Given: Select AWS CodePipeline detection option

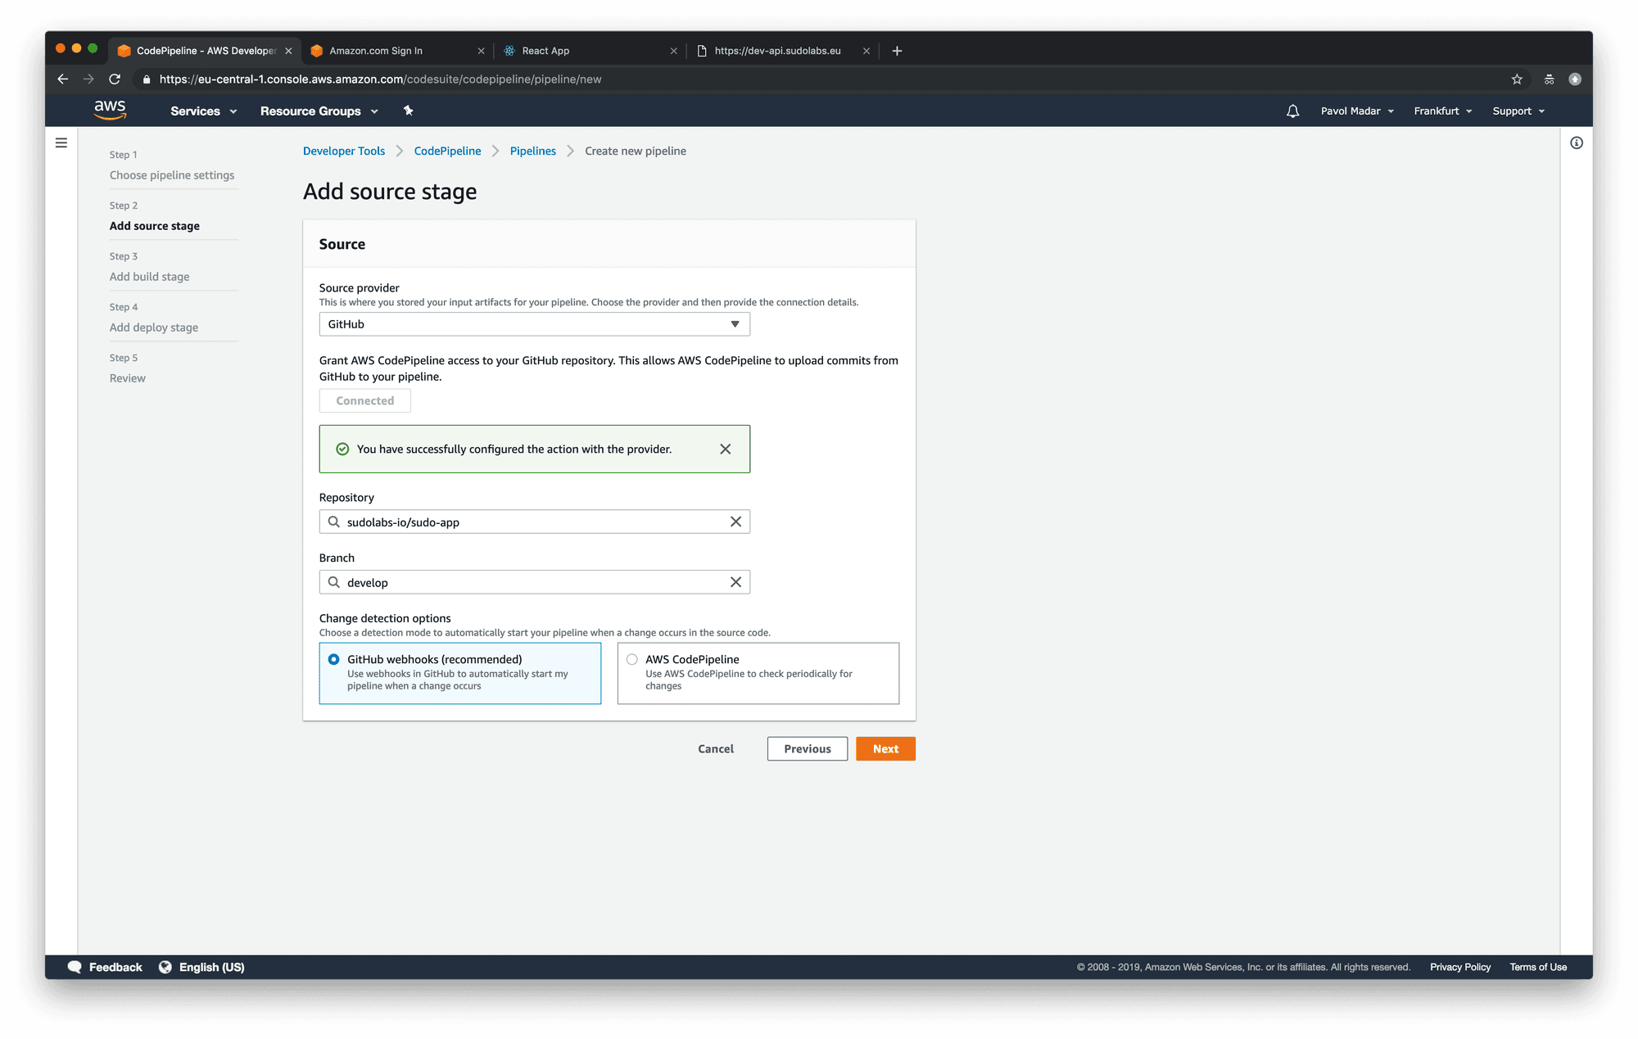Looking at the screenshot, I should 758,673.
